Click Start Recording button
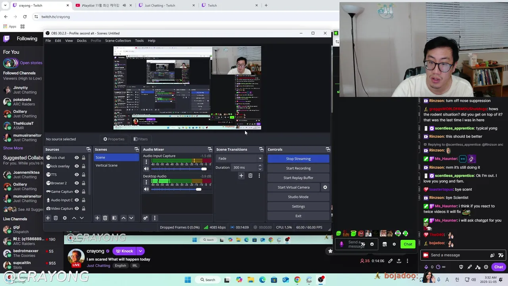508x286 pixels. point(298,168)
